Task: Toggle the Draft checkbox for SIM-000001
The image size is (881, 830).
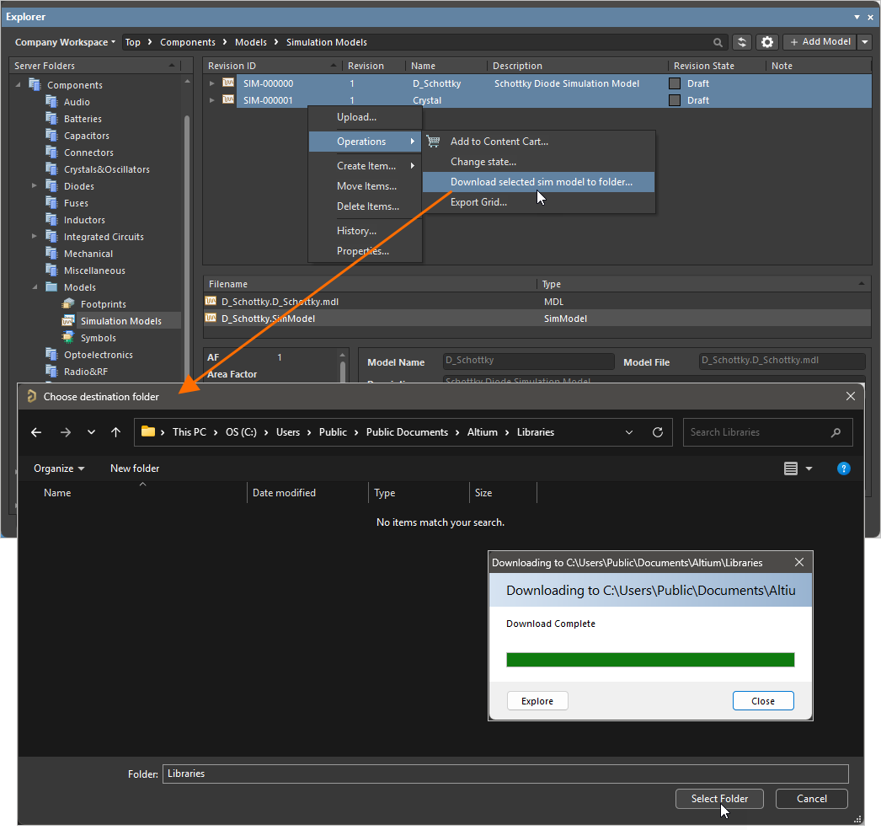Action: tap(675, 100)
